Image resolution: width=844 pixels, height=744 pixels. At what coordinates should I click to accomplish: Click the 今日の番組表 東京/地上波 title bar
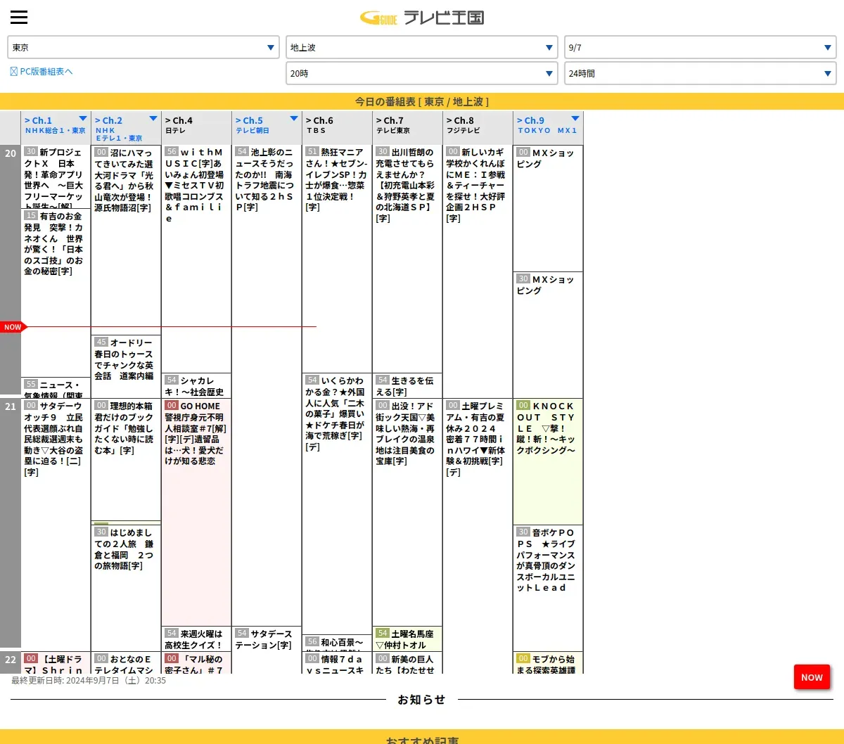pyautogui.click(x=422, y=101)
